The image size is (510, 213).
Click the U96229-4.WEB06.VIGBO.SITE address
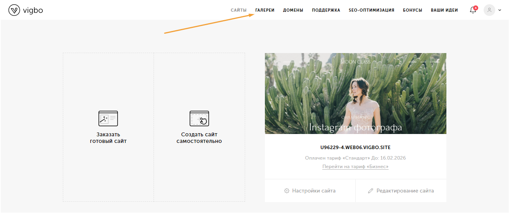[355, 148]
